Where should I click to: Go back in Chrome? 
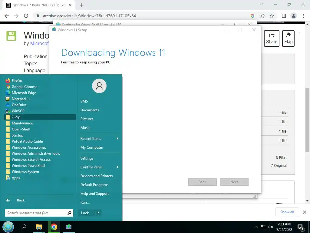click(x=7, y=16)
